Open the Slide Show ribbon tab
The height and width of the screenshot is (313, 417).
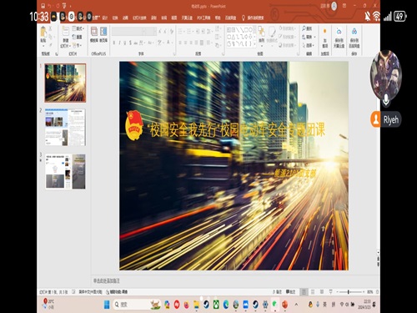tap(139, 18)
